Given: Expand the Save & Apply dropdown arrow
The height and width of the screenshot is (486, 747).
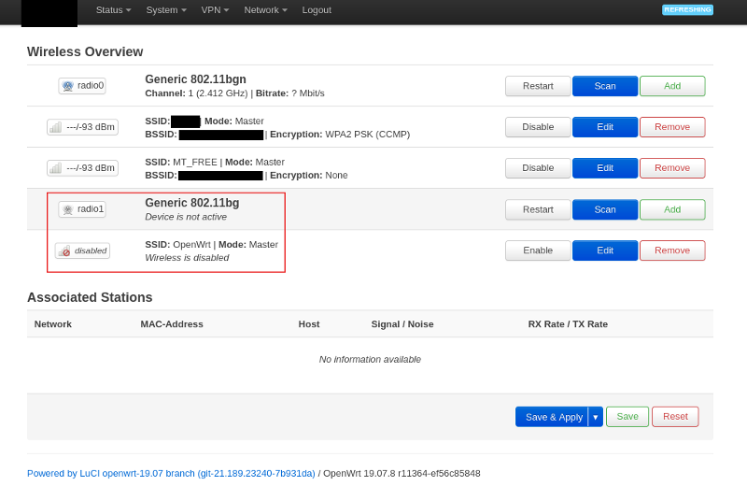Looking at the screenshot, I should tap(595, 417).
